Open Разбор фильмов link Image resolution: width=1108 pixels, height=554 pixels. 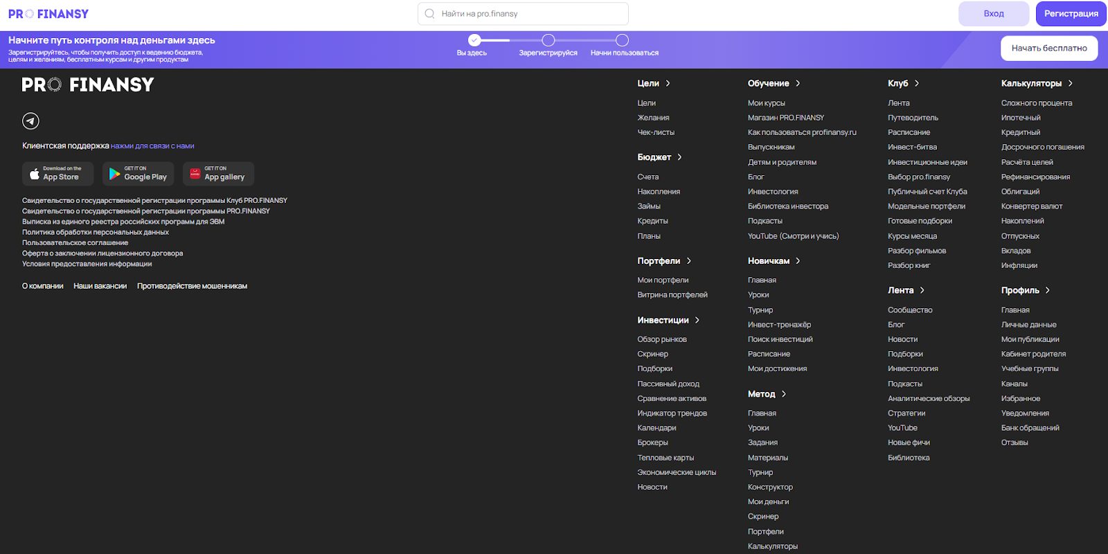pos(917,251)
